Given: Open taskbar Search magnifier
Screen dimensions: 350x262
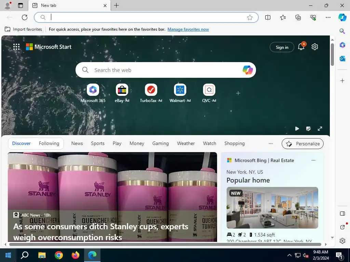Looking at the screenshot, I should (x=25, y=255).
